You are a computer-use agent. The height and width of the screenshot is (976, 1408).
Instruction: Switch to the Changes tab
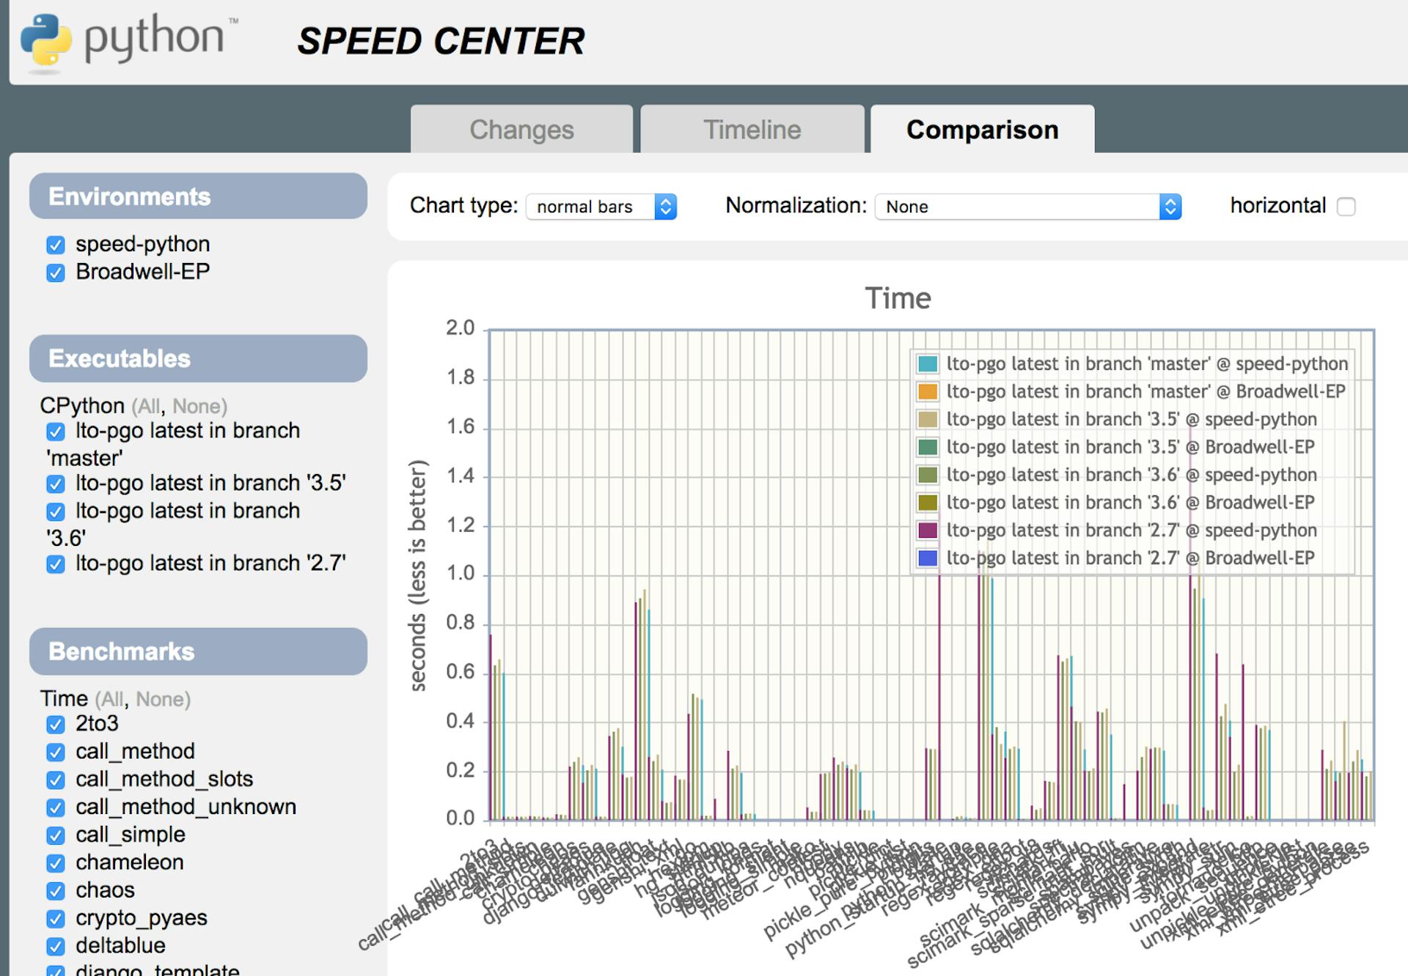(x=521, y=130)
